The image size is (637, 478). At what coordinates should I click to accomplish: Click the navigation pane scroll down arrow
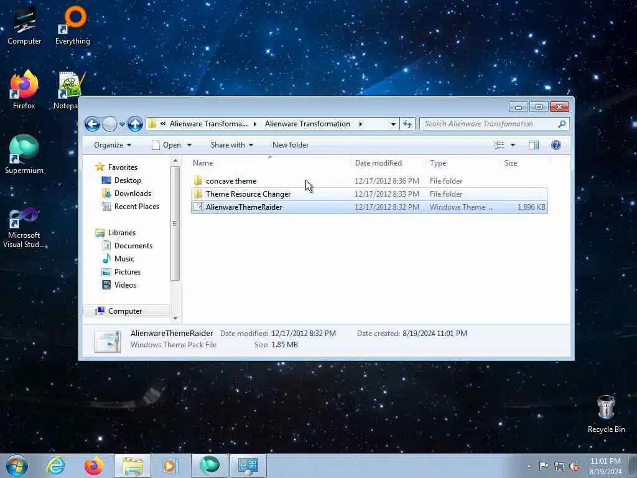coord(175,319)
